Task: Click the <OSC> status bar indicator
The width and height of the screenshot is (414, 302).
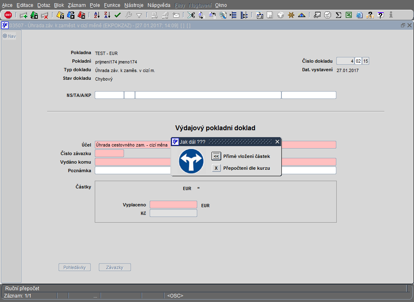Action: 175,295
